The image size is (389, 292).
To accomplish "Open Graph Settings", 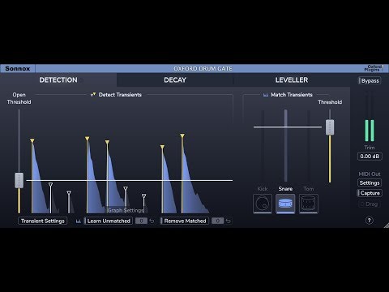I will pos(126,210).
